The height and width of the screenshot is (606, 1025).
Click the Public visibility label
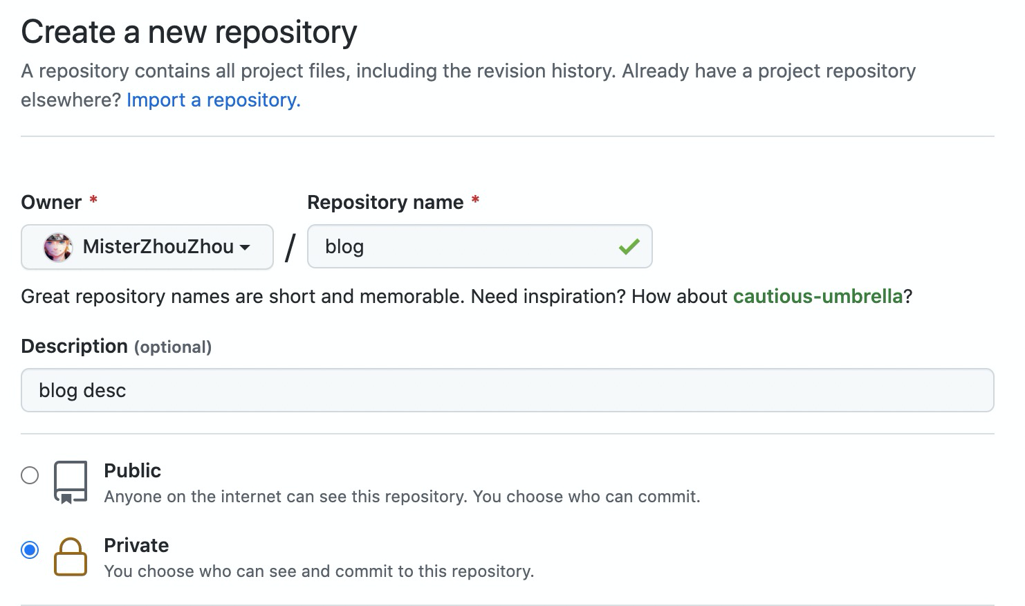[x=132, y=471]
